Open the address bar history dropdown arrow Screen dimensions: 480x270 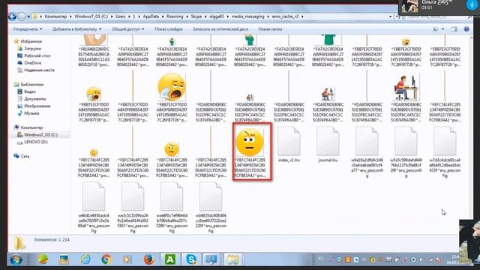[x=390, y=16]
